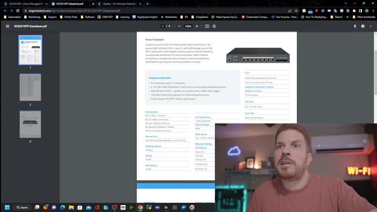Switch to ECS2512FP-Datasheet.pdf tab

[x=73, y=3]
